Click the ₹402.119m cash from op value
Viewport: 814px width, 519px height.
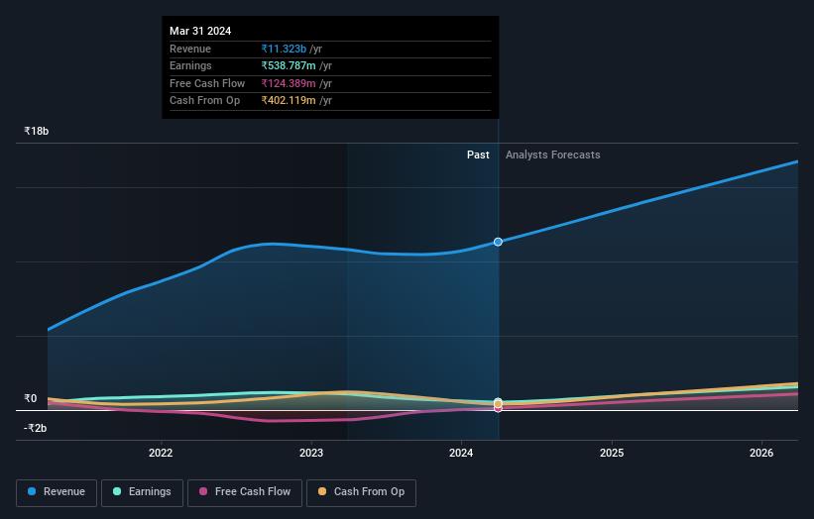(x=289, y=101)
